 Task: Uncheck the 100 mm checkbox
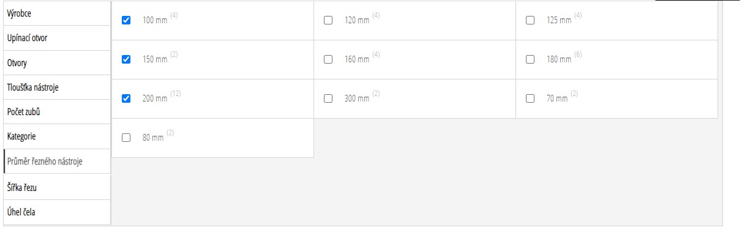tap(127, 20)
